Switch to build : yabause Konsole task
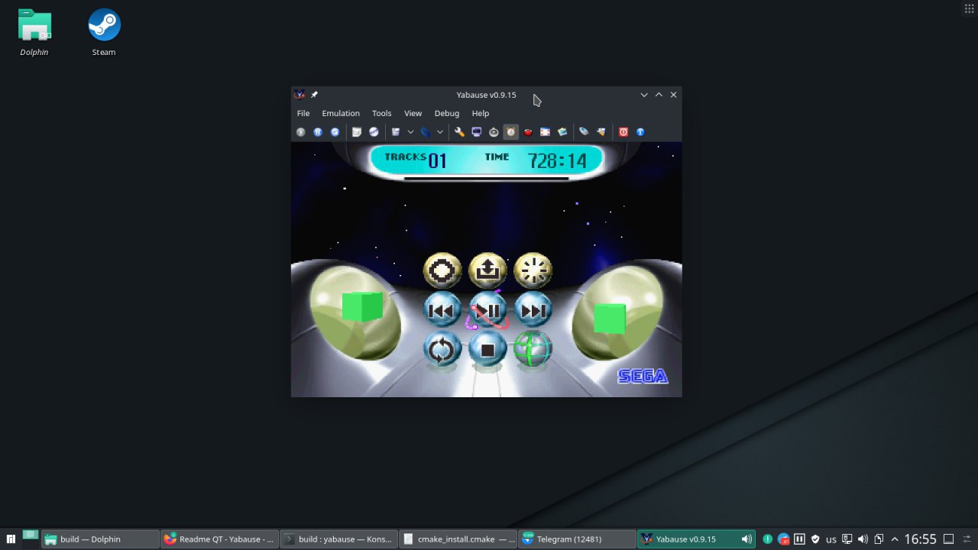This screenshot has height=550, width=978. pyautogui.click(x=339, y=539)
